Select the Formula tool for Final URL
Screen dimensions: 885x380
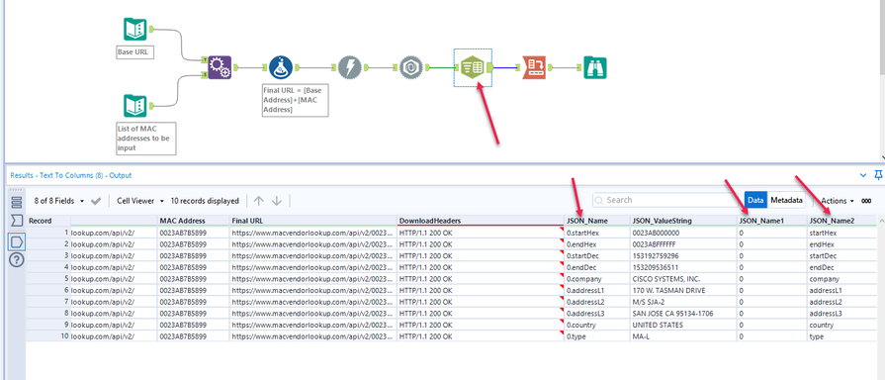(281, 67)
